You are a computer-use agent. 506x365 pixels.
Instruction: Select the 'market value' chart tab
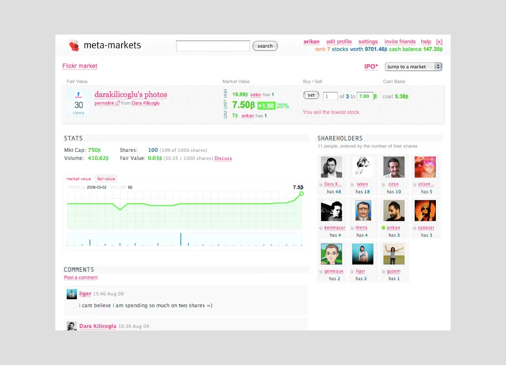79,179
